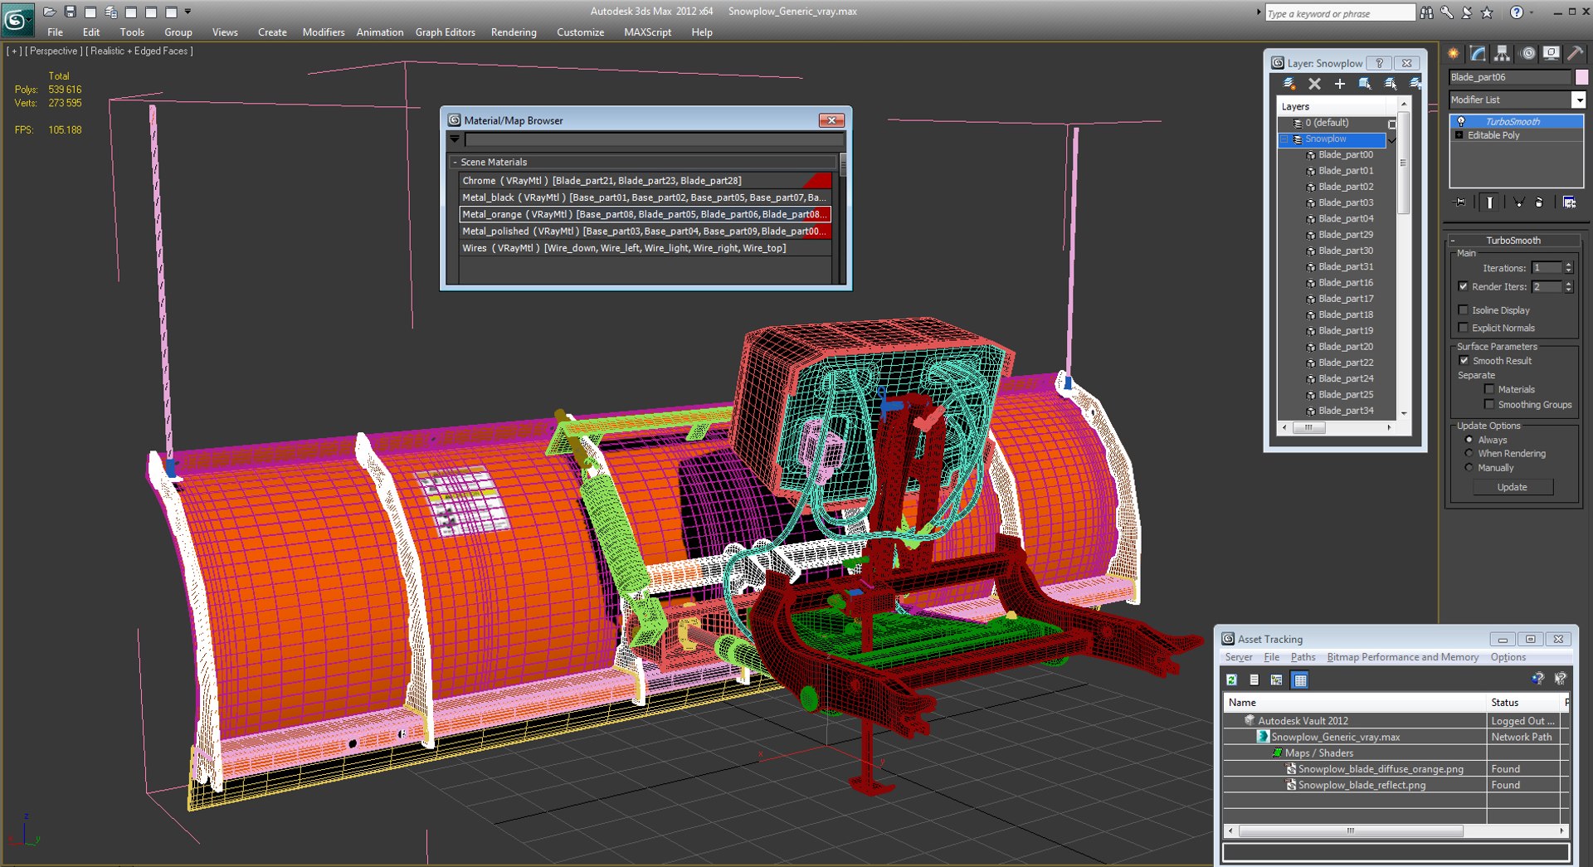
Task: Open the Rendering menu
Action: pos(514,32)
